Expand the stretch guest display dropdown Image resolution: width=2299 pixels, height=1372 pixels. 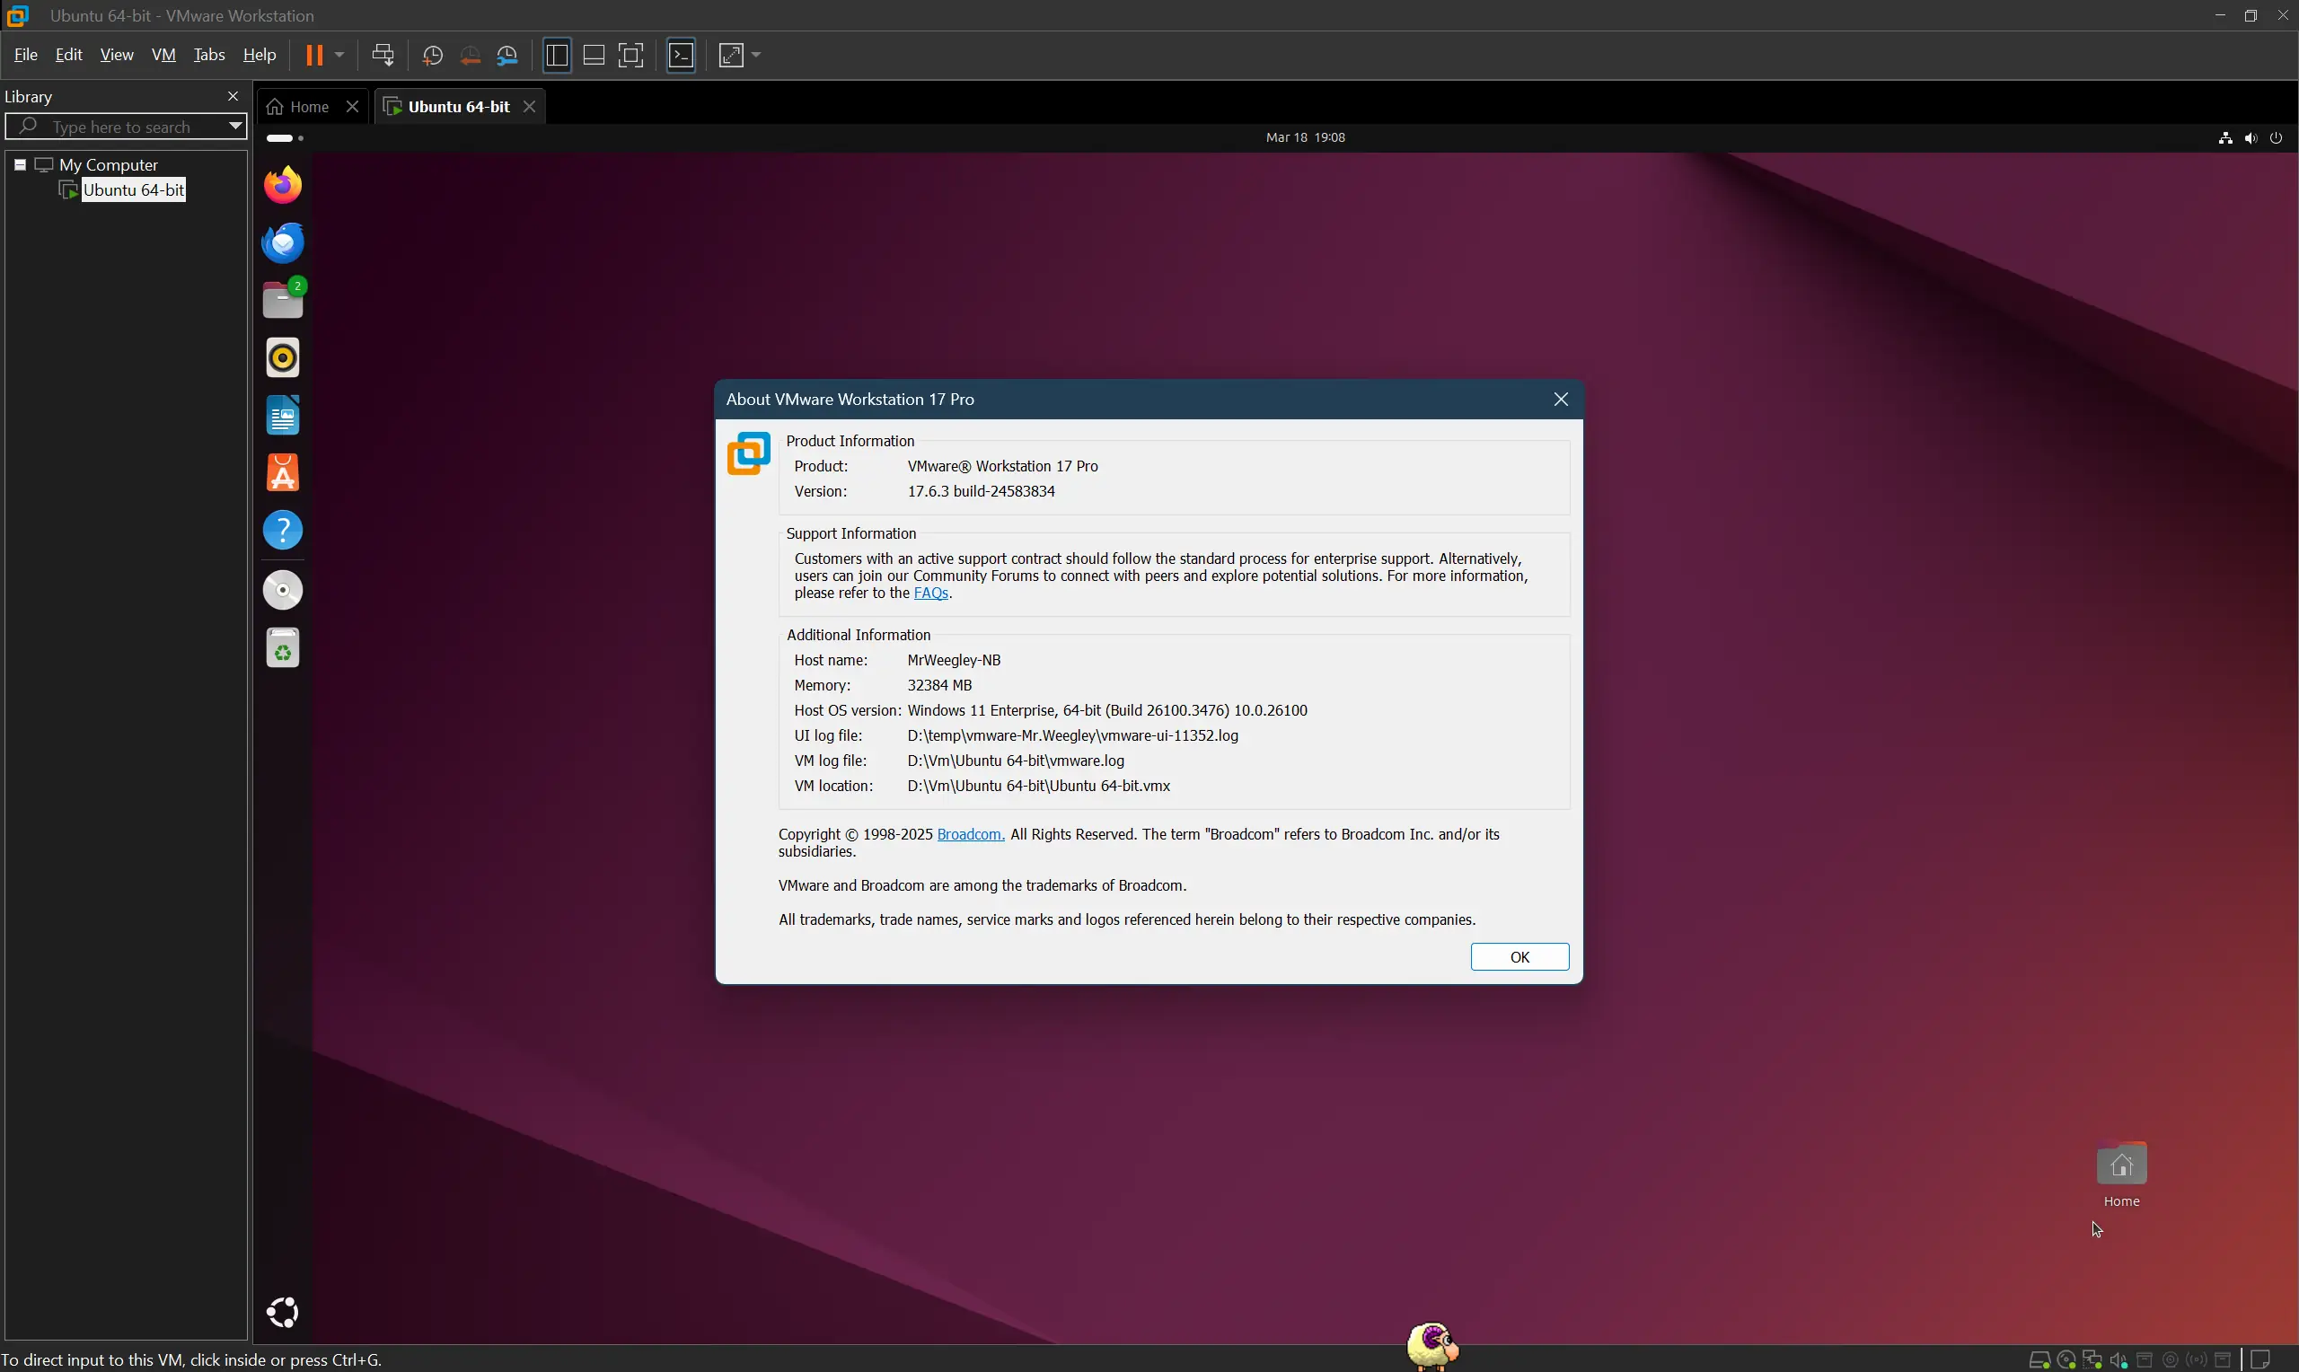(x=756, y=56)
